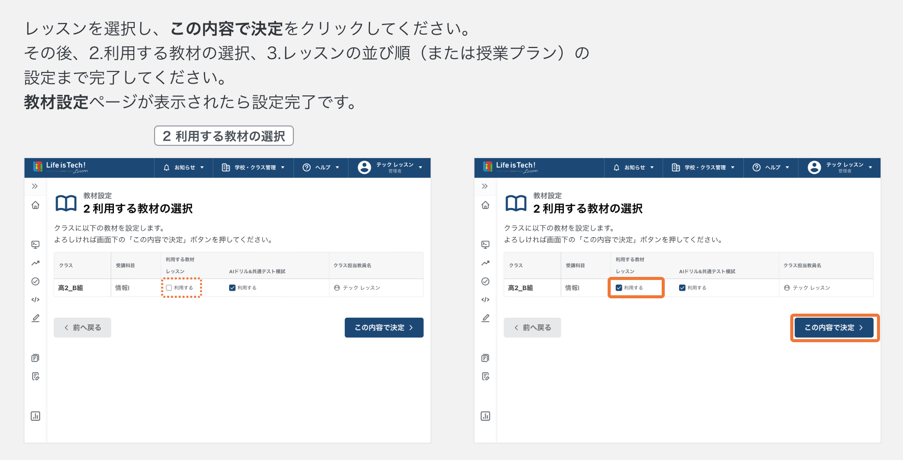Toggle AIドリル&共通テスト模試 利用する in right screenshot

pos(682,288)
